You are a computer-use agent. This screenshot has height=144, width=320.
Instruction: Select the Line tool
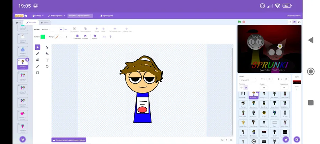coord(37,66)
